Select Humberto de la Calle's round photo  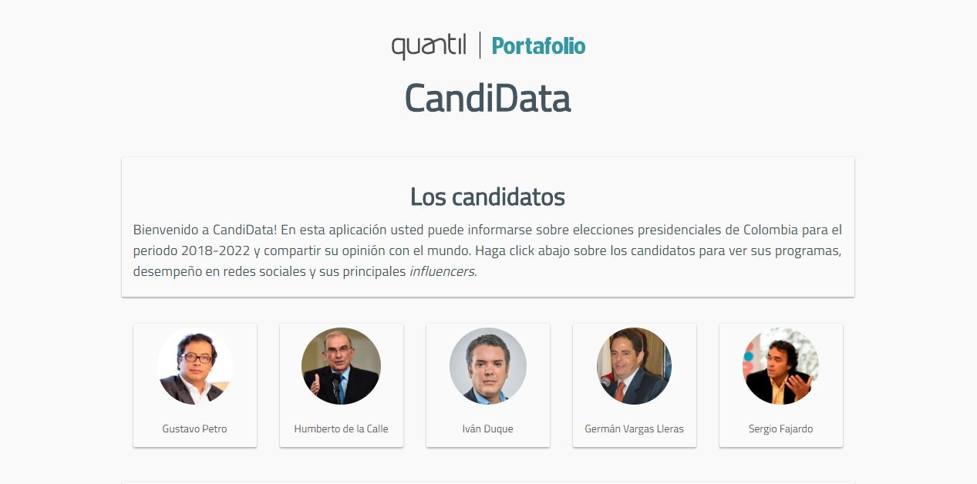[x=341, y=366]
